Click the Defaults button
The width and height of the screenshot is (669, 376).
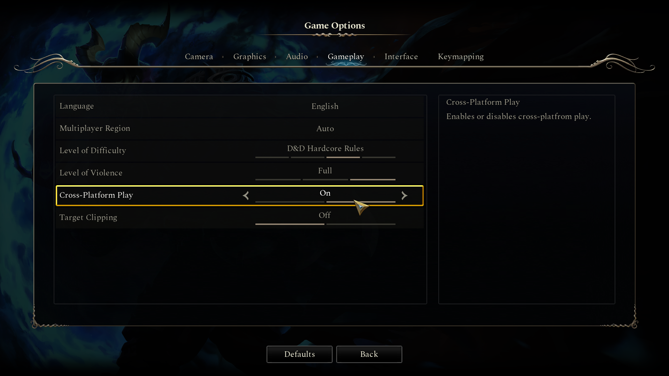pyautogui.click(x=300, y=354)
